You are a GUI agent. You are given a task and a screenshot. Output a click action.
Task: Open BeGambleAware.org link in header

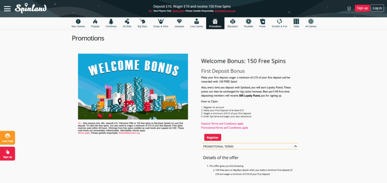225,11
